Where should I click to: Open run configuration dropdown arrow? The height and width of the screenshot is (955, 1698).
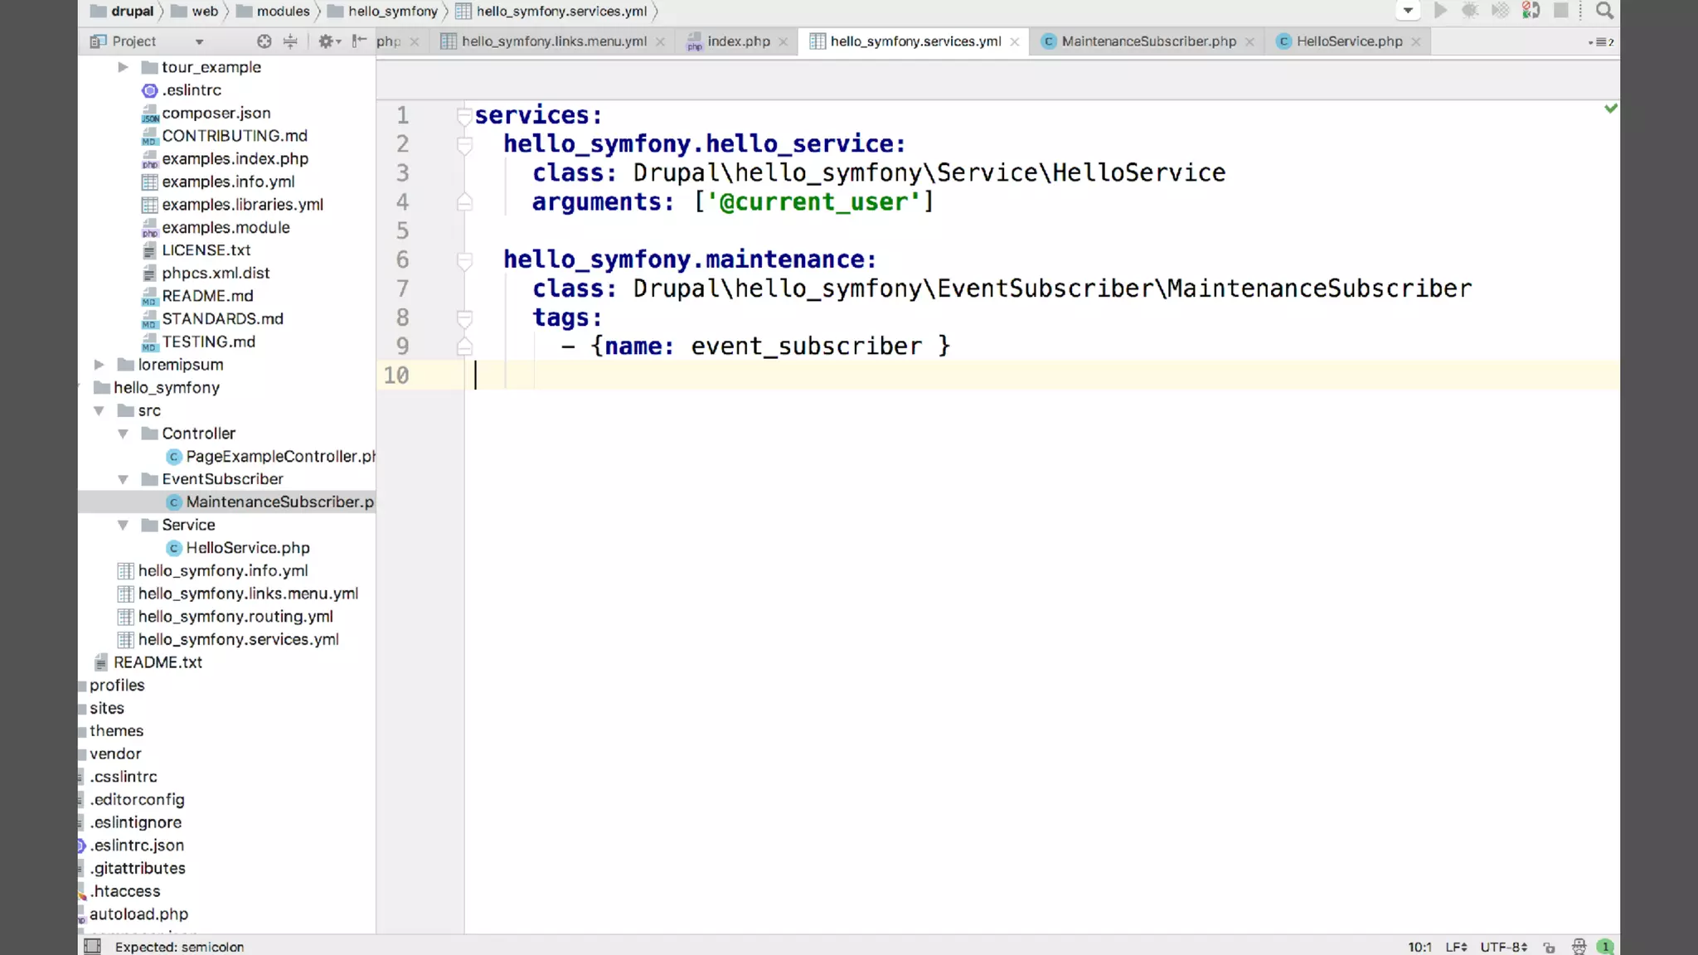click(1408, 11)
